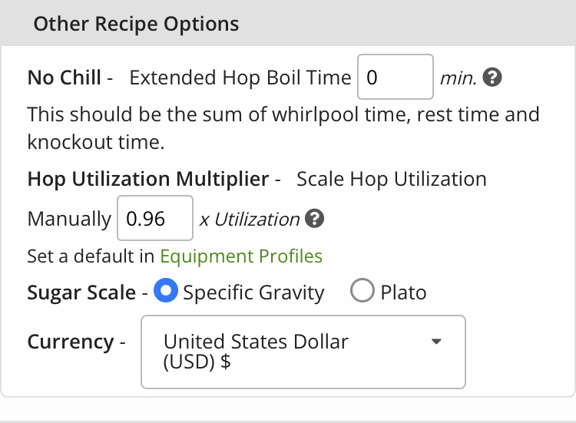Focus the Extended Hop Boil Time field

[x=395, y=78]
